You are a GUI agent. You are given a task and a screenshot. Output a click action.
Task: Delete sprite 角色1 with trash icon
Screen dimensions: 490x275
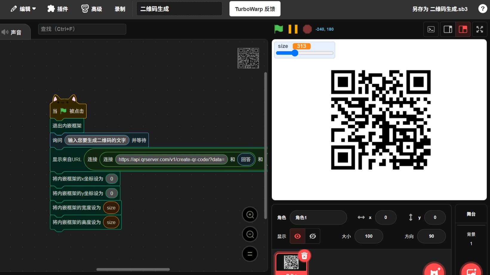(x=304, y=256)
